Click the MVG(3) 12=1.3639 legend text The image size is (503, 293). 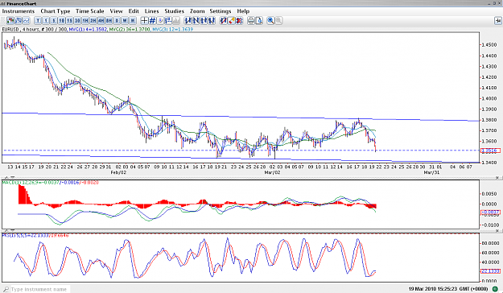pos(172,29)
